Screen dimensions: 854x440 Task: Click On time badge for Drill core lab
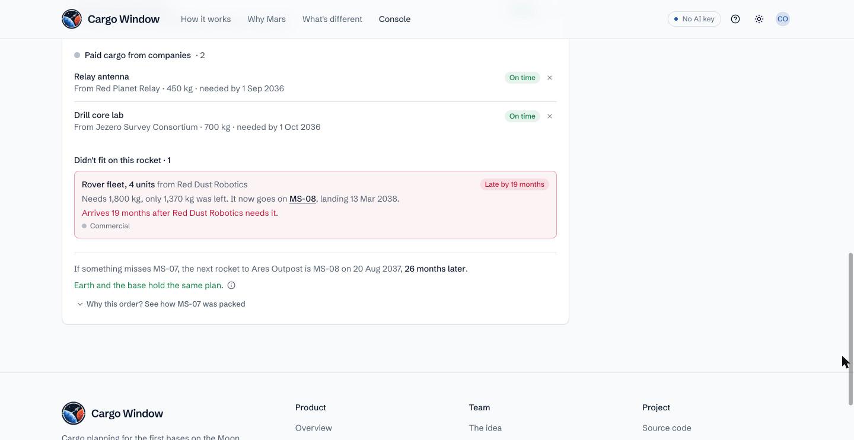tap(522, 116)
